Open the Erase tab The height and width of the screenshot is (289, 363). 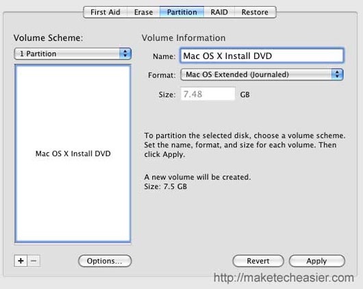coord(143,12)
